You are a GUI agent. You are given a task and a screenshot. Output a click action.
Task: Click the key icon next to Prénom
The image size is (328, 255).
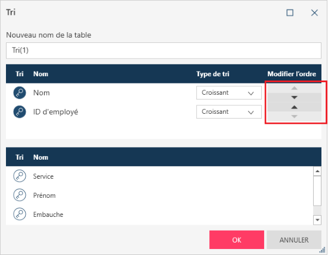pyautogui.click(x=20, y=195)
